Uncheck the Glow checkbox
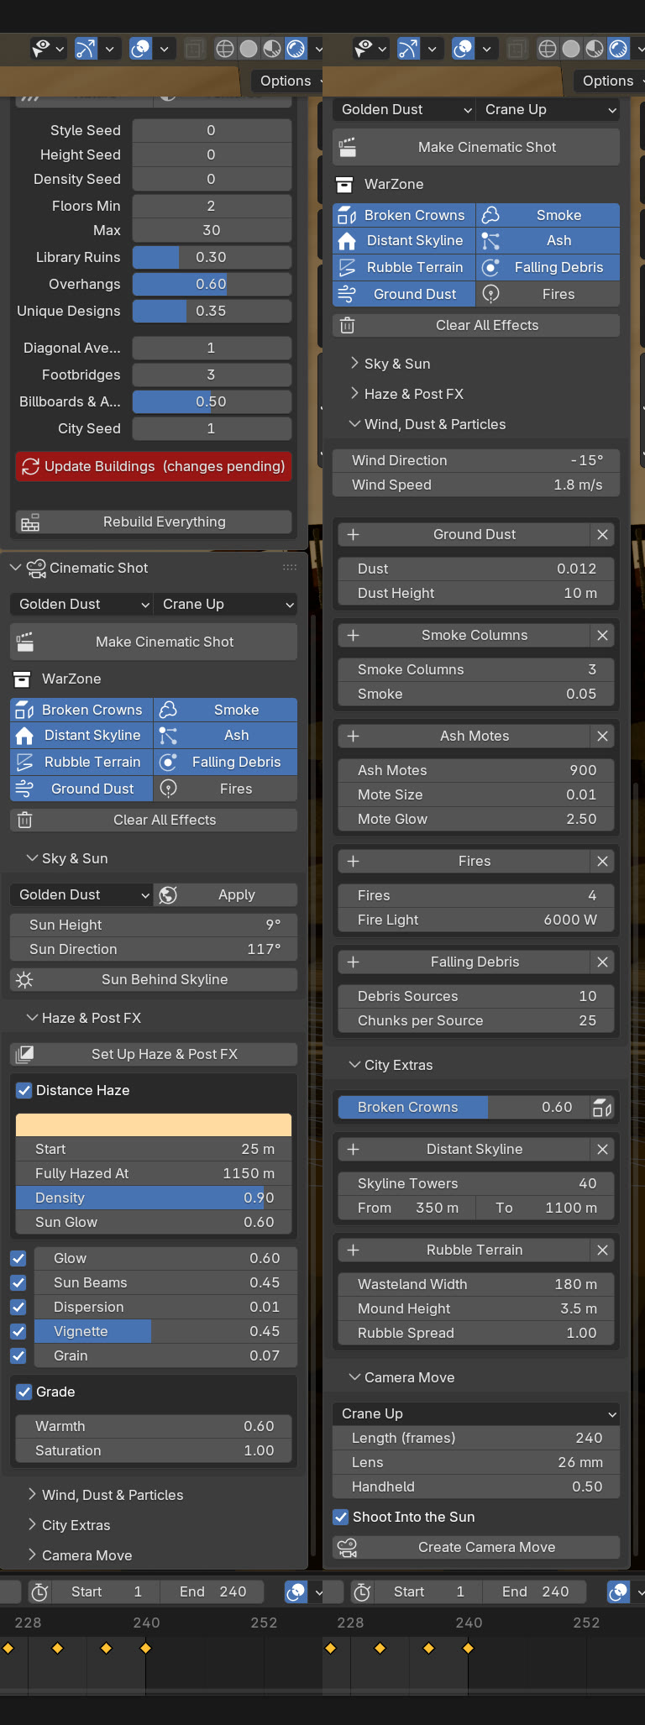 point(18,1259)
